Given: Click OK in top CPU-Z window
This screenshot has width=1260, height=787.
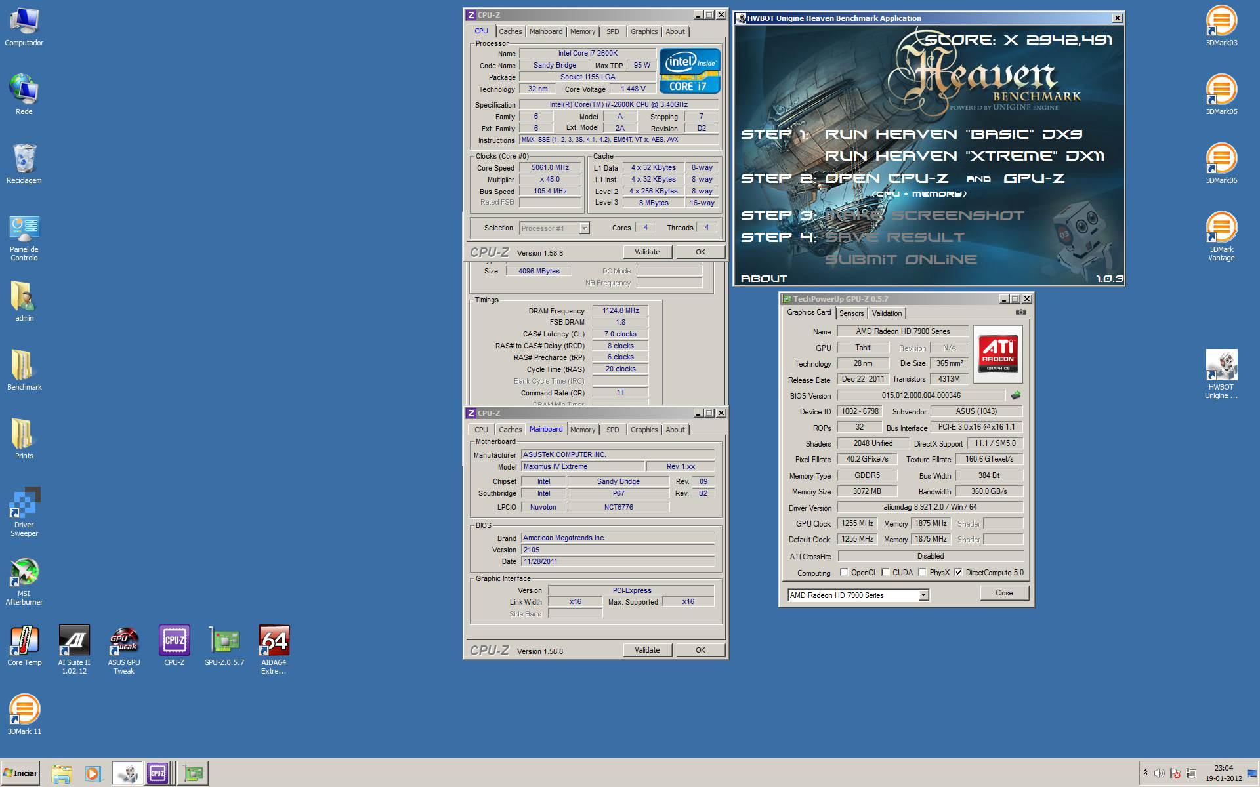Looking at the screenshot, I should tap(700, 252).
